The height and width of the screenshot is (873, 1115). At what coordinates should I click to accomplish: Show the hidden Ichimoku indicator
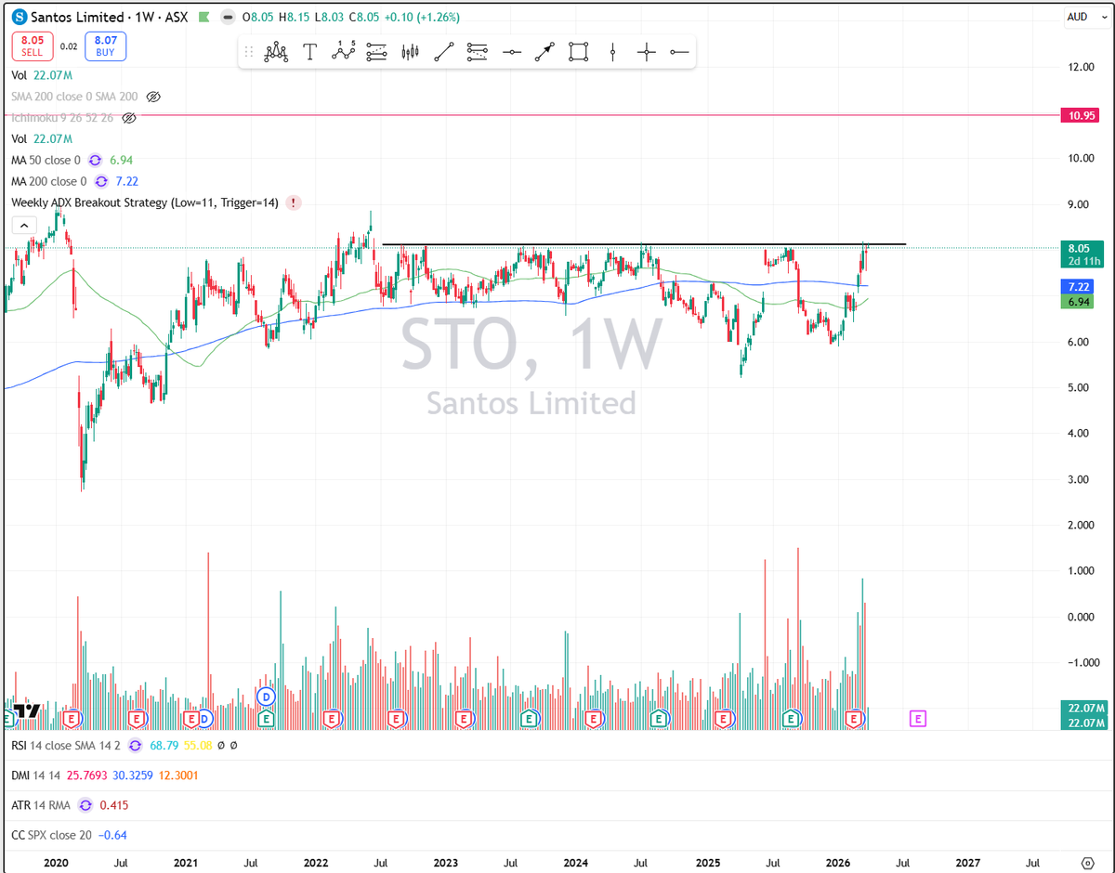pyautogui.click(x=129, y=118)
